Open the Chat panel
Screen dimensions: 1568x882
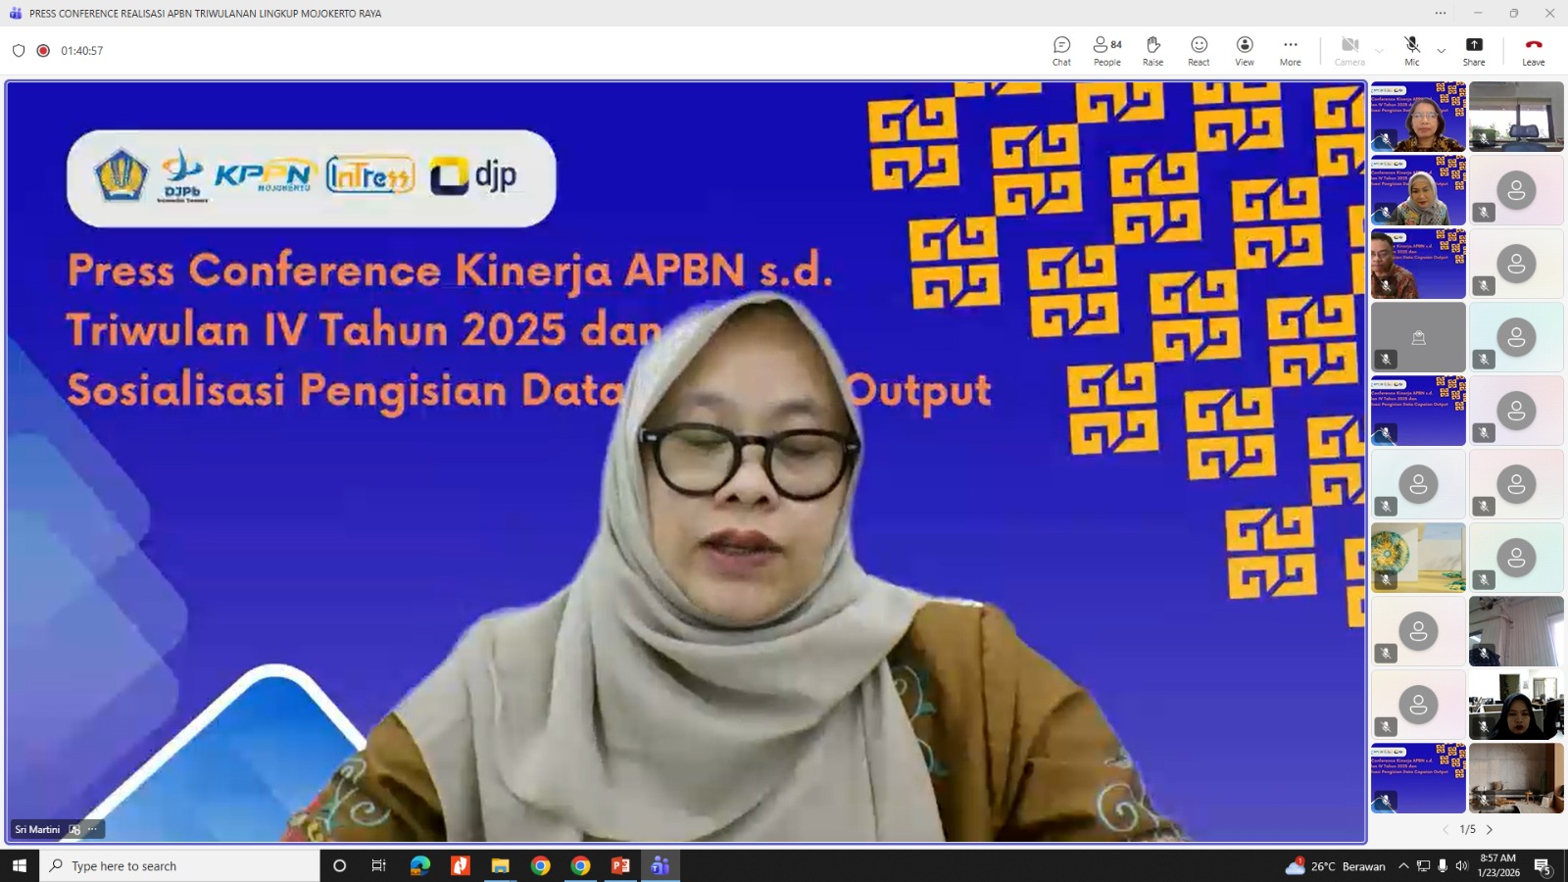coord(1061,51)
